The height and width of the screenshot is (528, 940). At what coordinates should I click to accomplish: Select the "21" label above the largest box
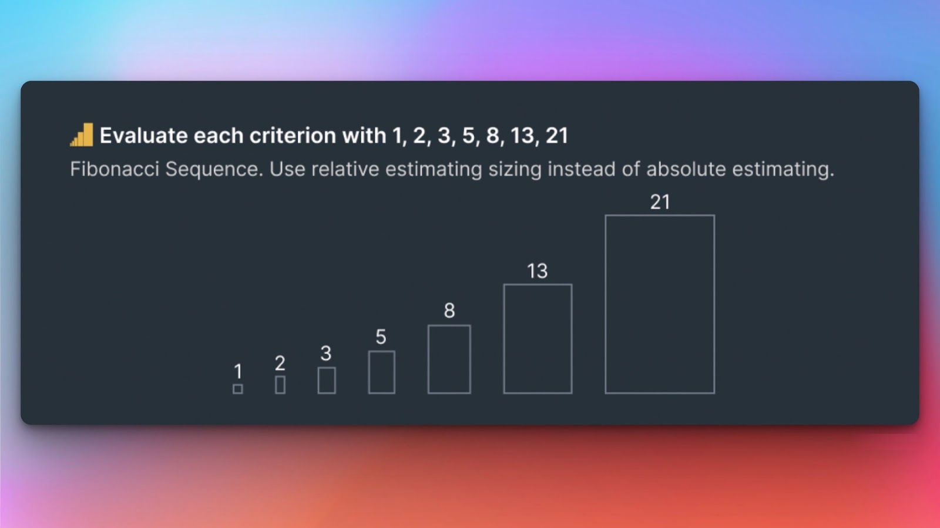(x=660, y=202)
